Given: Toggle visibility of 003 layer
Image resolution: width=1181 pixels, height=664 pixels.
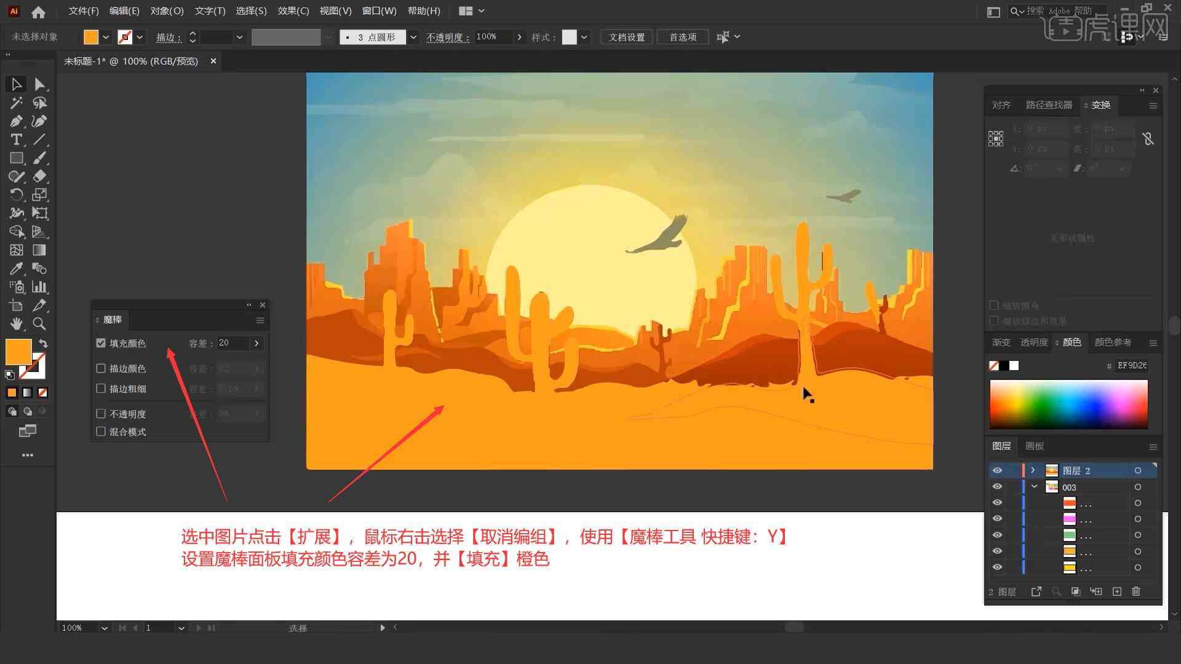Looking at the screenshot, I should coord(997,486).
